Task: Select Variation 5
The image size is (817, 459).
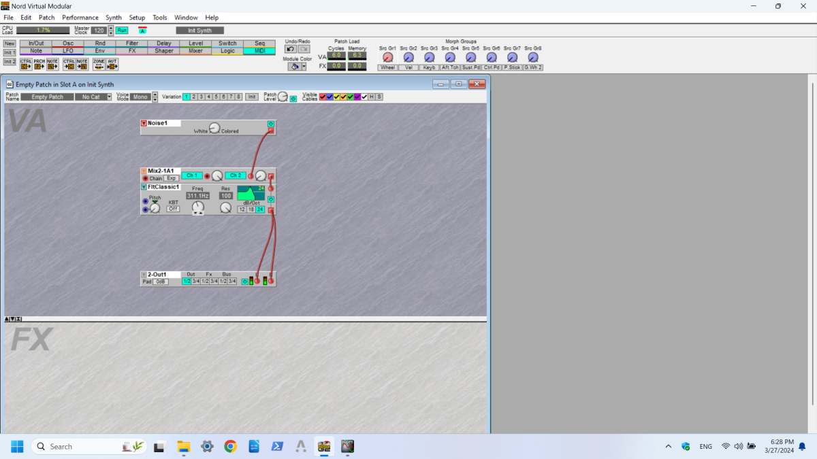Action: [216, 97]
